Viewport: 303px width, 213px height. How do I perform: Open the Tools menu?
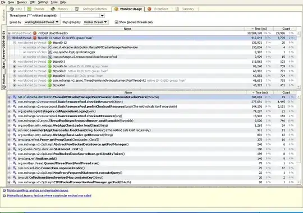pos(54,2)
